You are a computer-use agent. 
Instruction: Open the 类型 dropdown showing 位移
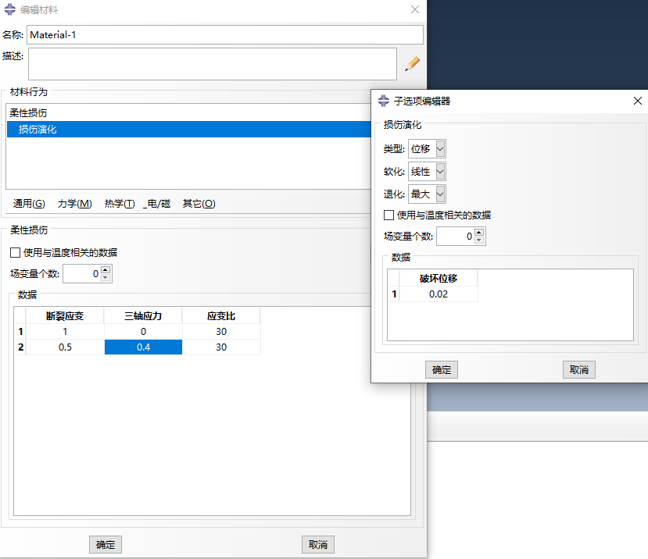coord(427,148)
